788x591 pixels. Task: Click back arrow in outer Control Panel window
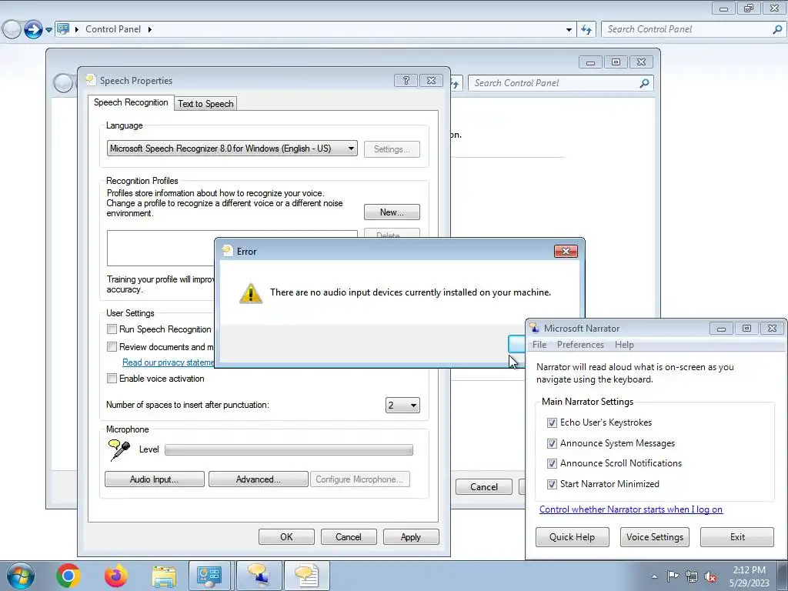(x=12, y=30)
